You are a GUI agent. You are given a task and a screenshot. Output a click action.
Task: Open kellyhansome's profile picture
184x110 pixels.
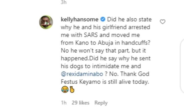tap(46, 22)
